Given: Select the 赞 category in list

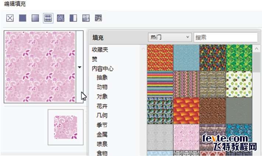Looking at the screenshot, I should coord(95,59).
